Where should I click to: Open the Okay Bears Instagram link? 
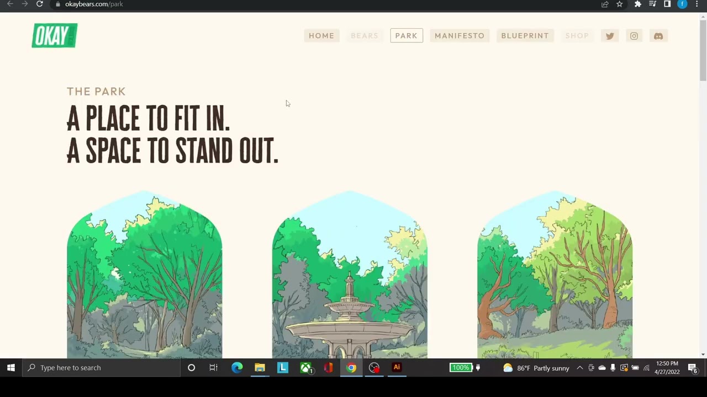tap(634, 36)
